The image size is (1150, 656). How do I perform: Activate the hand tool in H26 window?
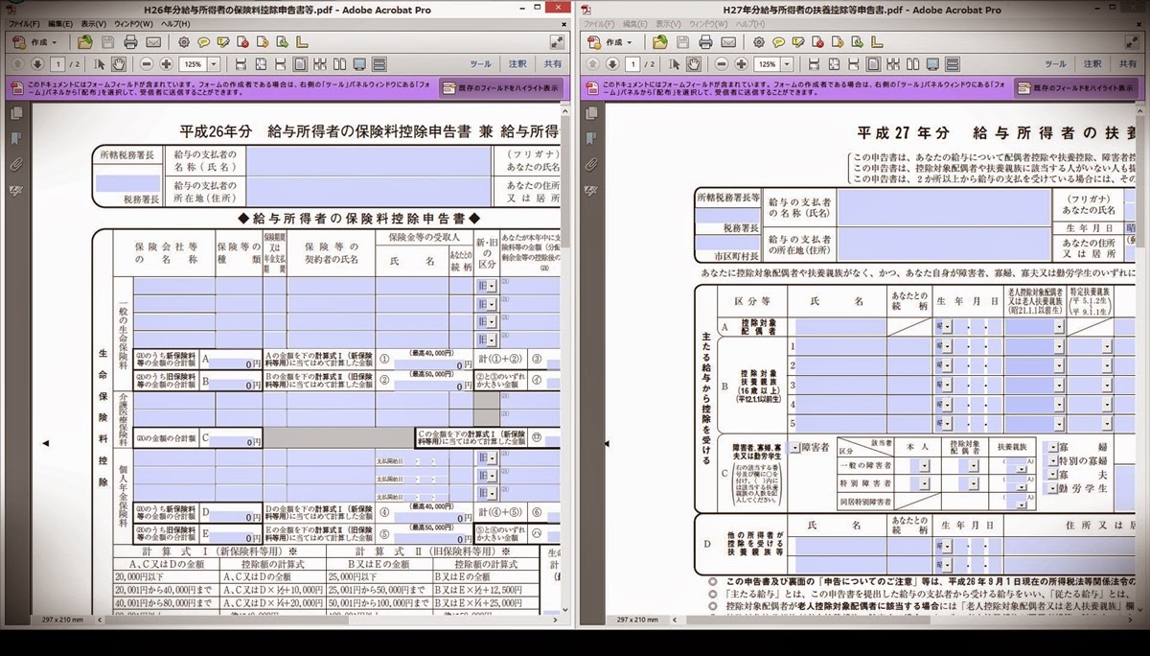tap(119, 64)
